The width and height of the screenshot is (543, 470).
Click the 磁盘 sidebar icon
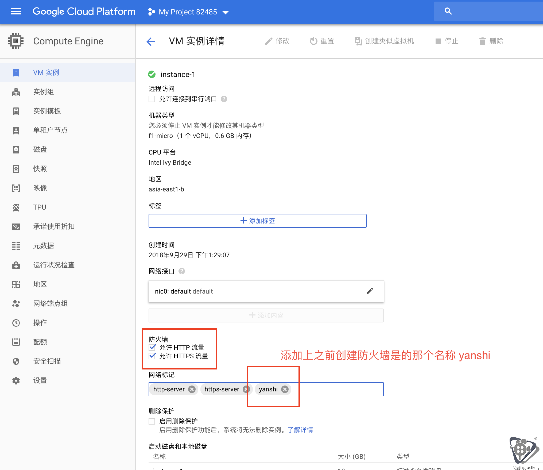(16, 149)
